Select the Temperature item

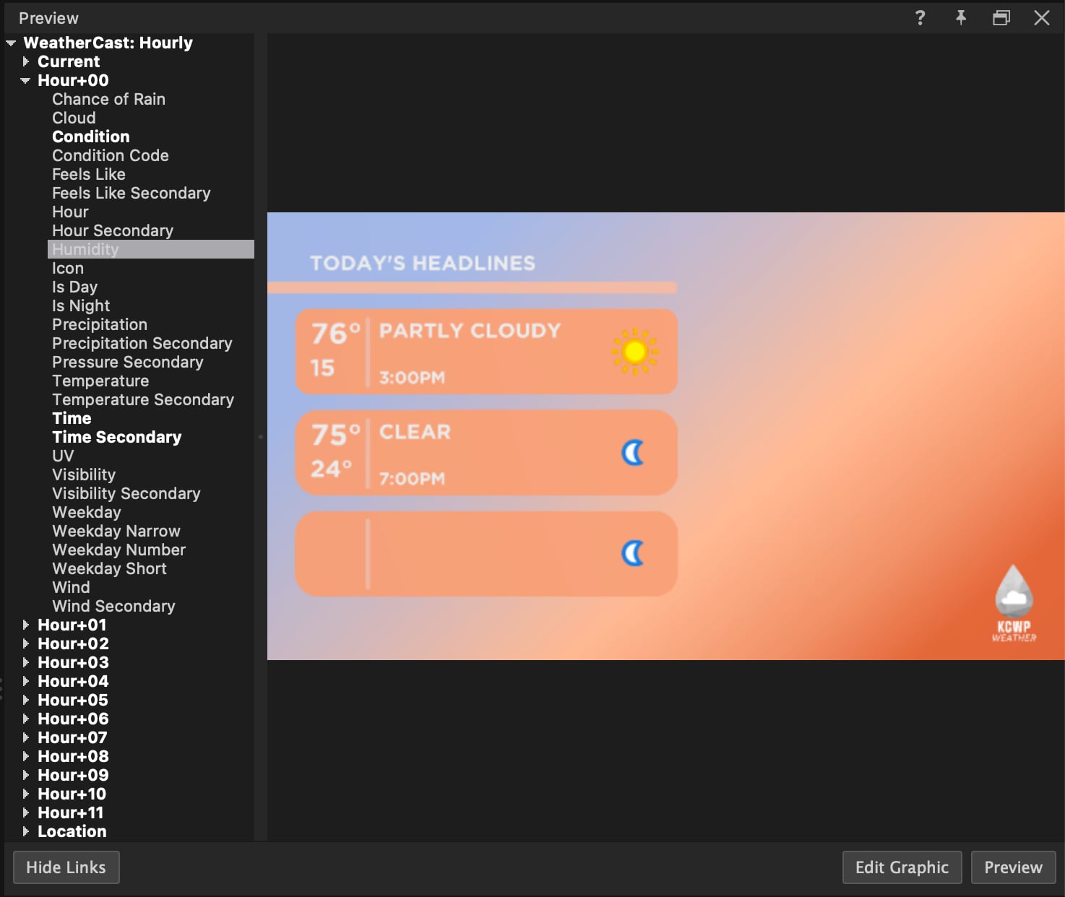point(100,381)
